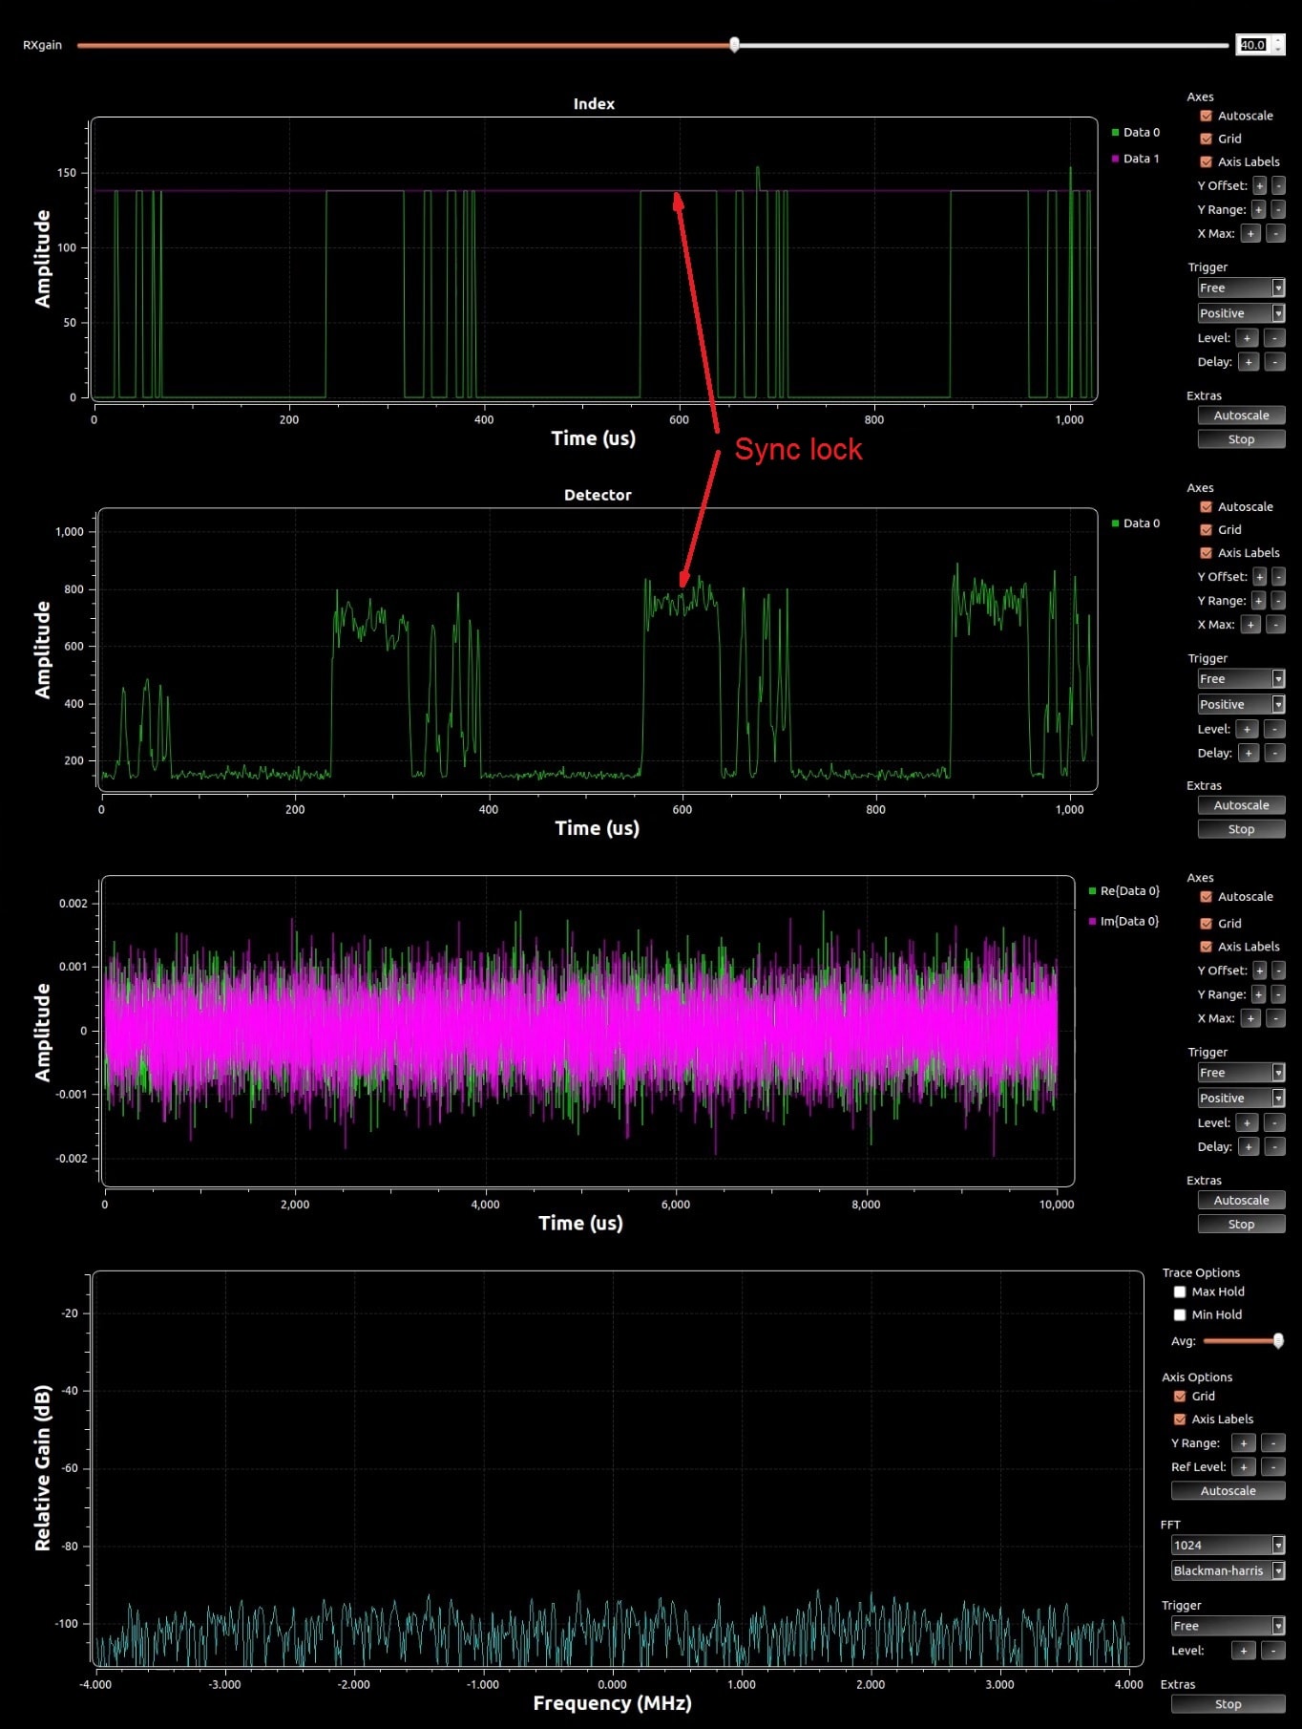The height and width of the screenshot is (1729, 1302).
Task: Raise trigger Level plus for Index plot
Action: pos(1247,338)
